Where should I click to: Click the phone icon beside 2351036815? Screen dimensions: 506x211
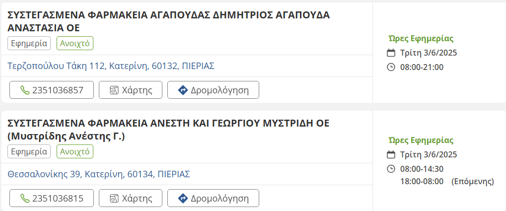25,199
